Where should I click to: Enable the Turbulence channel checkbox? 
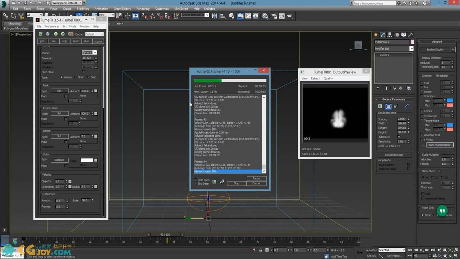coord(422,116)
